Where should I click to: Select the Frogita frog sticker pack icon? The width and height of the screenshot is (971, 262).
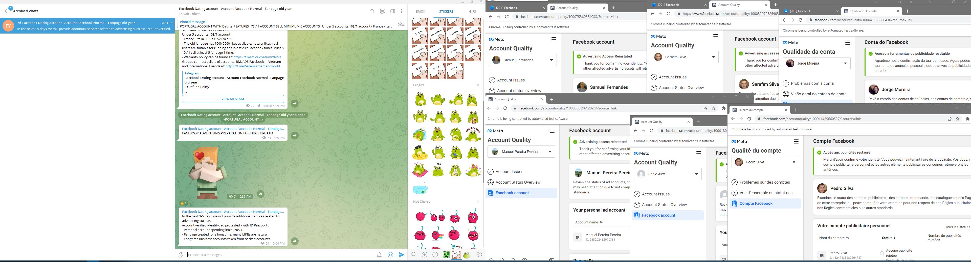467,255
